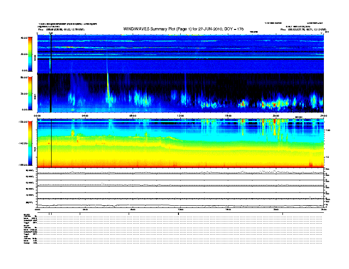The height and width of the screenshot is (269, 349).
Task: Click the red spike near 23:00 at TNR bottom
Action: coord(311,164)
